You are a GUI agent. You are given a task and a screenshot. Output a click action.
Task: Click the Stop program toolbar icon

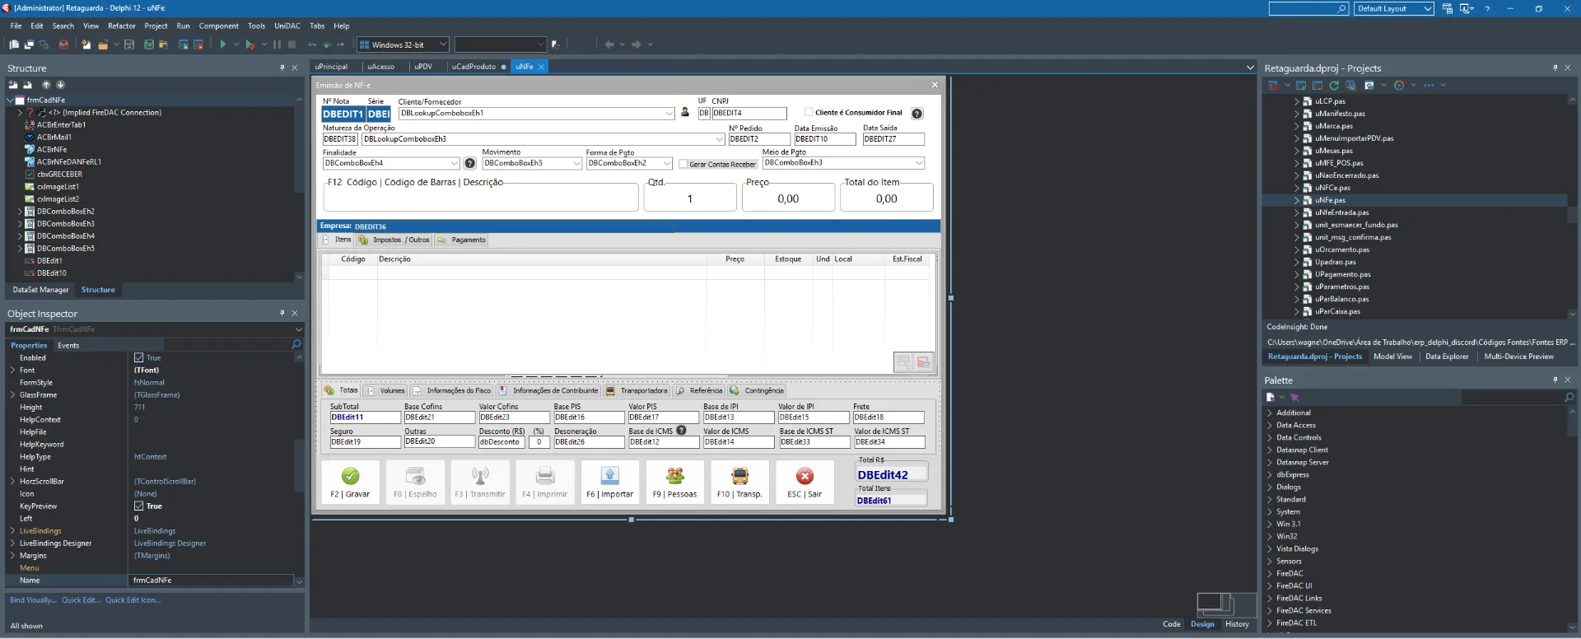pos(291,44)
